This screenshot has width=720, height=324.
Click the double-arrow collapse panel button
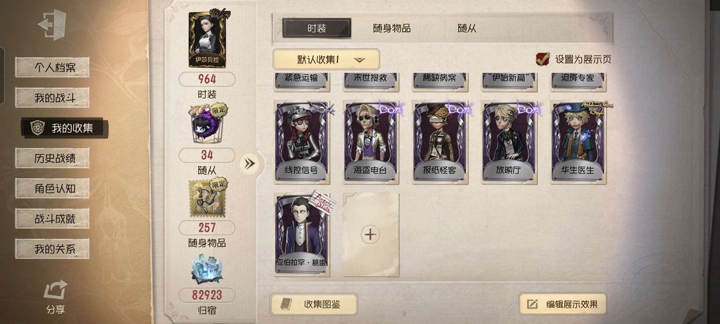[x=250, y=164]
